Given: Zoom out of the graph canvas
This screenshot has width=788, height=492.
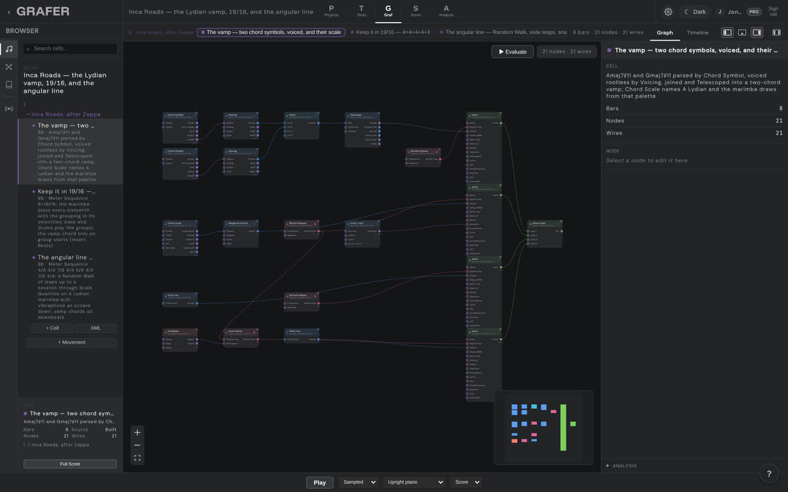Looking at the screenshot, I should point(137,445).
